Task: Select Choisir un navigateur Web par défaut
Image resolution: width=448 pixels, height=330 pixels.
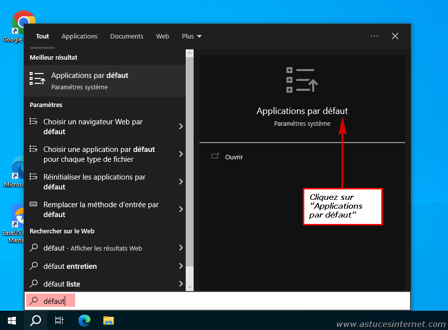Action: [x=105, y=126]
